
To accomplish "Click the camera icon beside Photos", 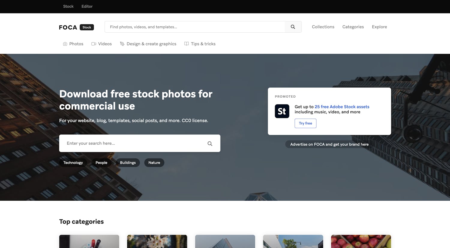I will point(65,44).
